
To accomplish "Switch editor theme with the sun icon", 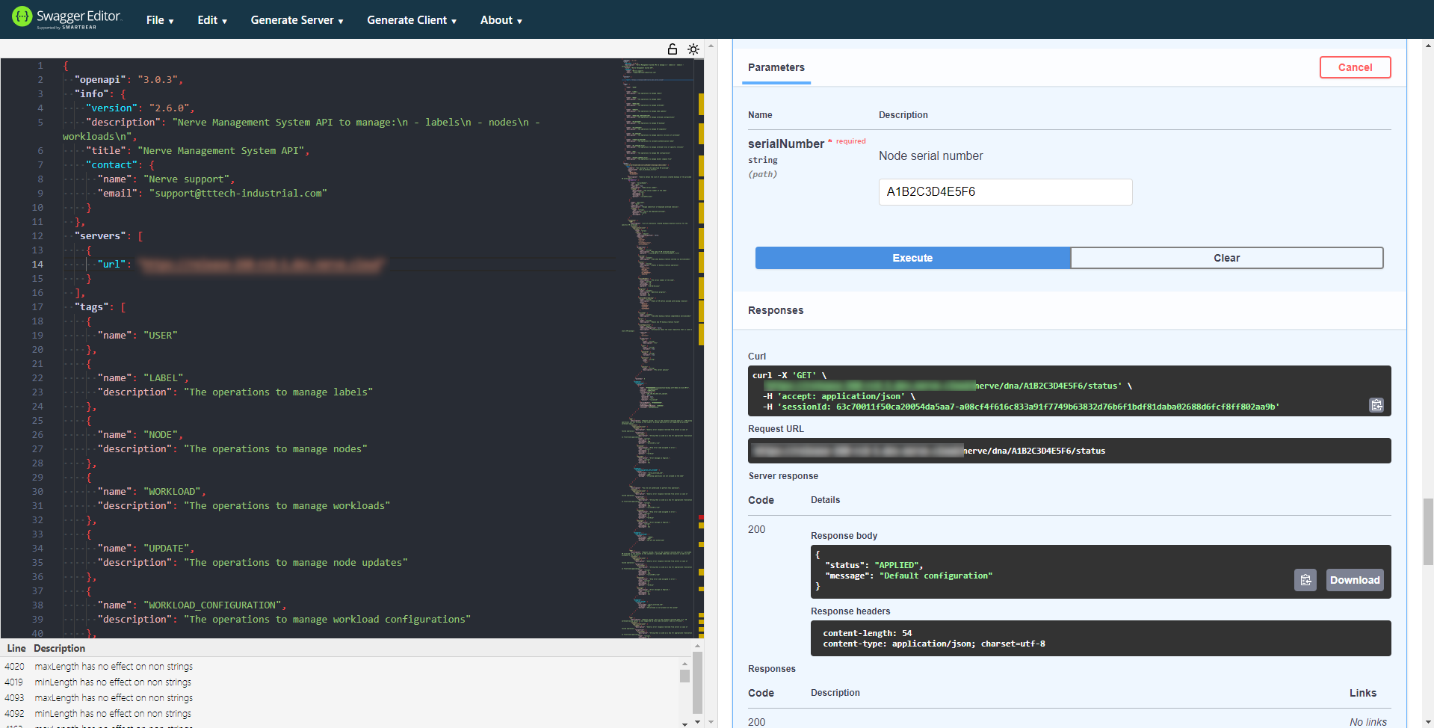I will pyautogui.click(x=693, y=49).
